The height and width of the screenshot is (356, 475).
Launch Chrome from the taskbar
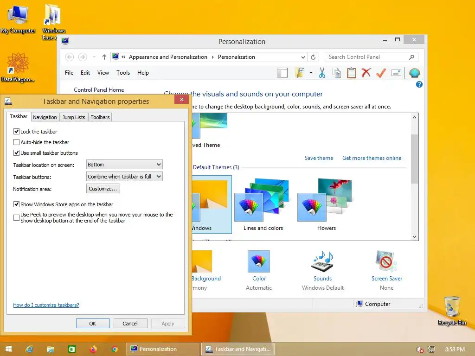click(115, 349)
